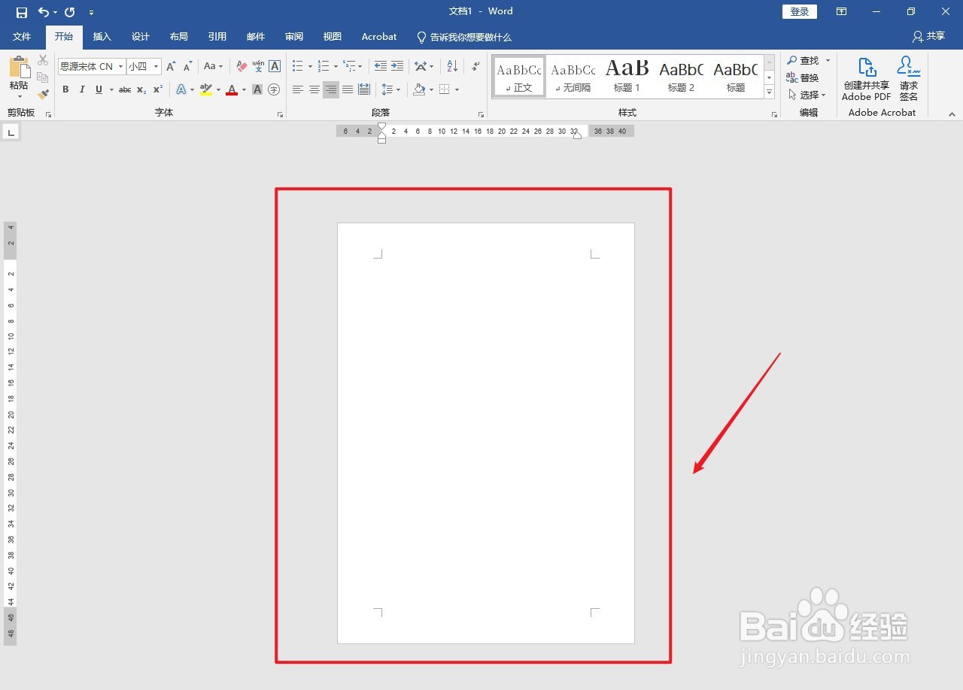
Task: Switch to the Layout (布局) tab
Action: click(179, 37)
